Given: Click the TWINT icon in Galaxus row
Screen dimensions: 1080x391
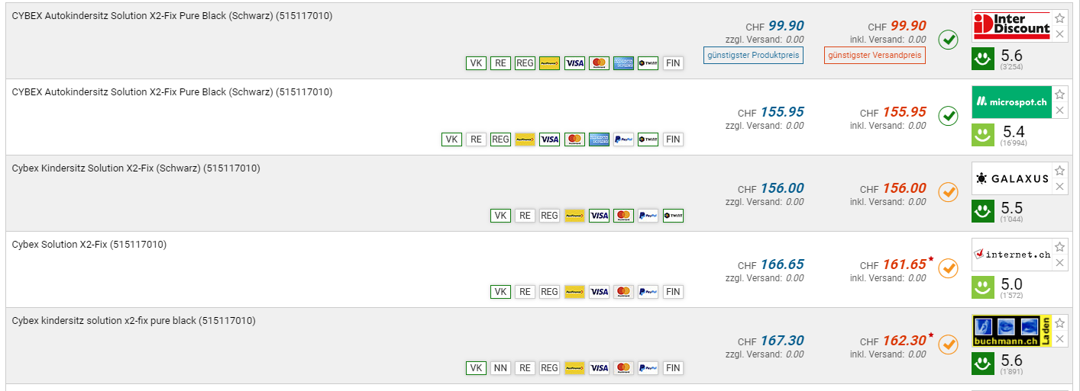Looking at the screenshot, I should click(673, 216).
